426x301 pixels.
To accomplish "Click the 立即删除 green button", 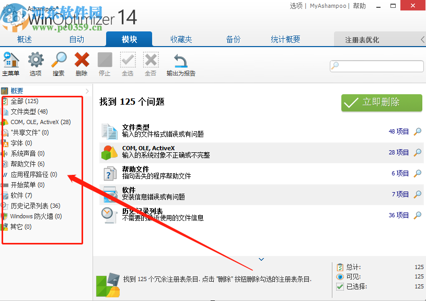I will pyautogui.click(x=382, y=103).
